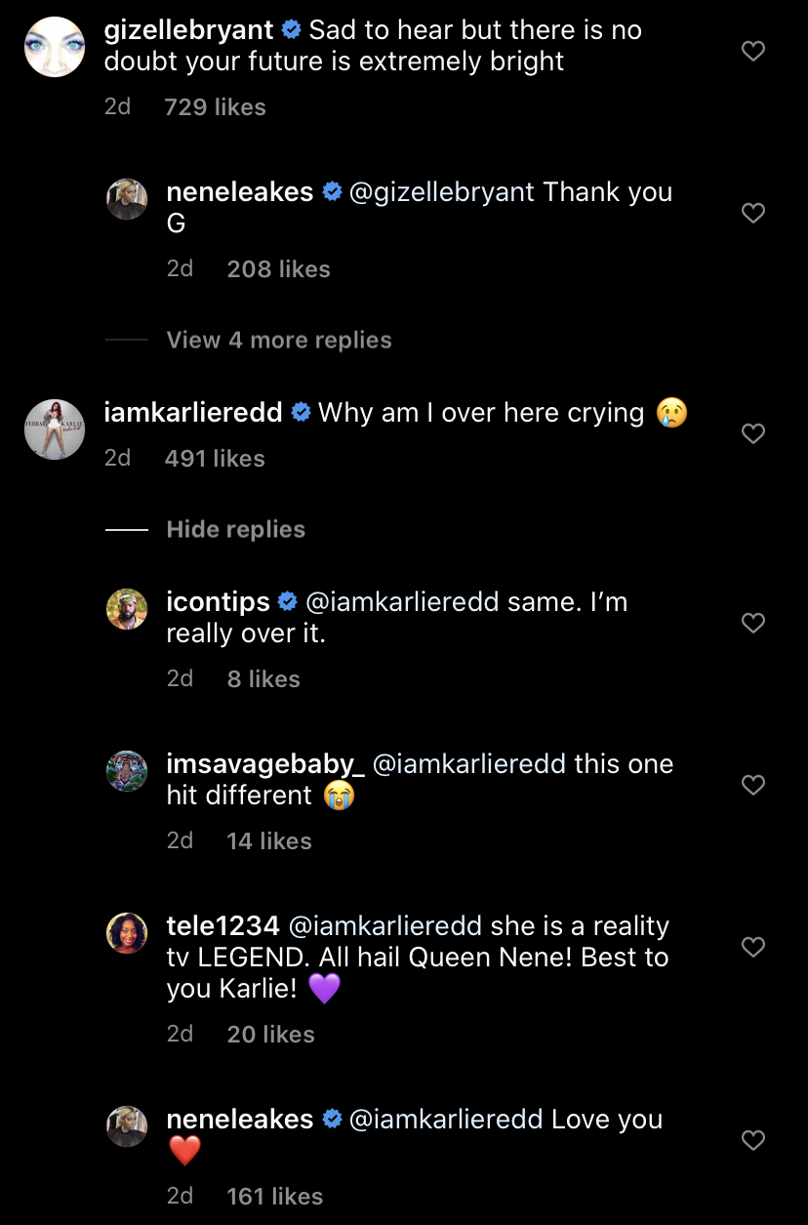Tap icontips' profile avatar
The image size is (808, 1225).
(x=127, y=609)
